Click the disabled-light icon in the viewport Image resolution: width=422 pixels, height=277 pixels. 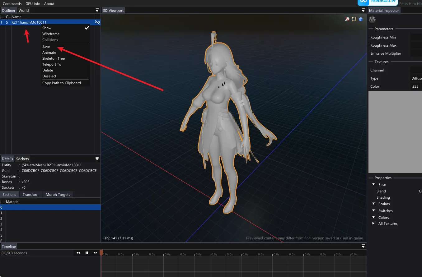point(347,19)
